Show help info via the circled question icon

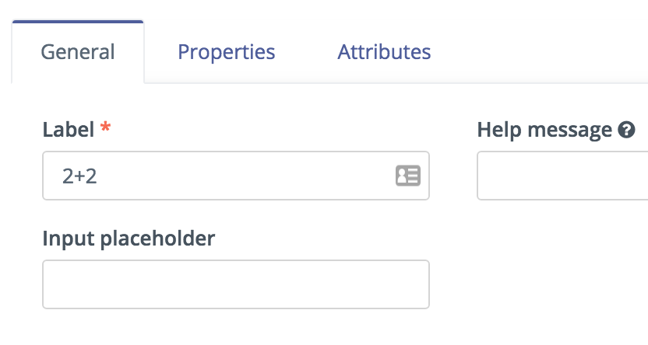[626, 130]
